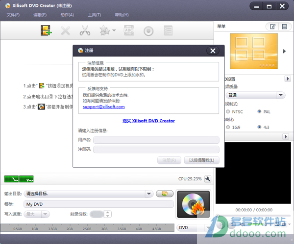Open the output directory dropdown
This screenshot has height=244, width=294.
[x=149, y=193]
